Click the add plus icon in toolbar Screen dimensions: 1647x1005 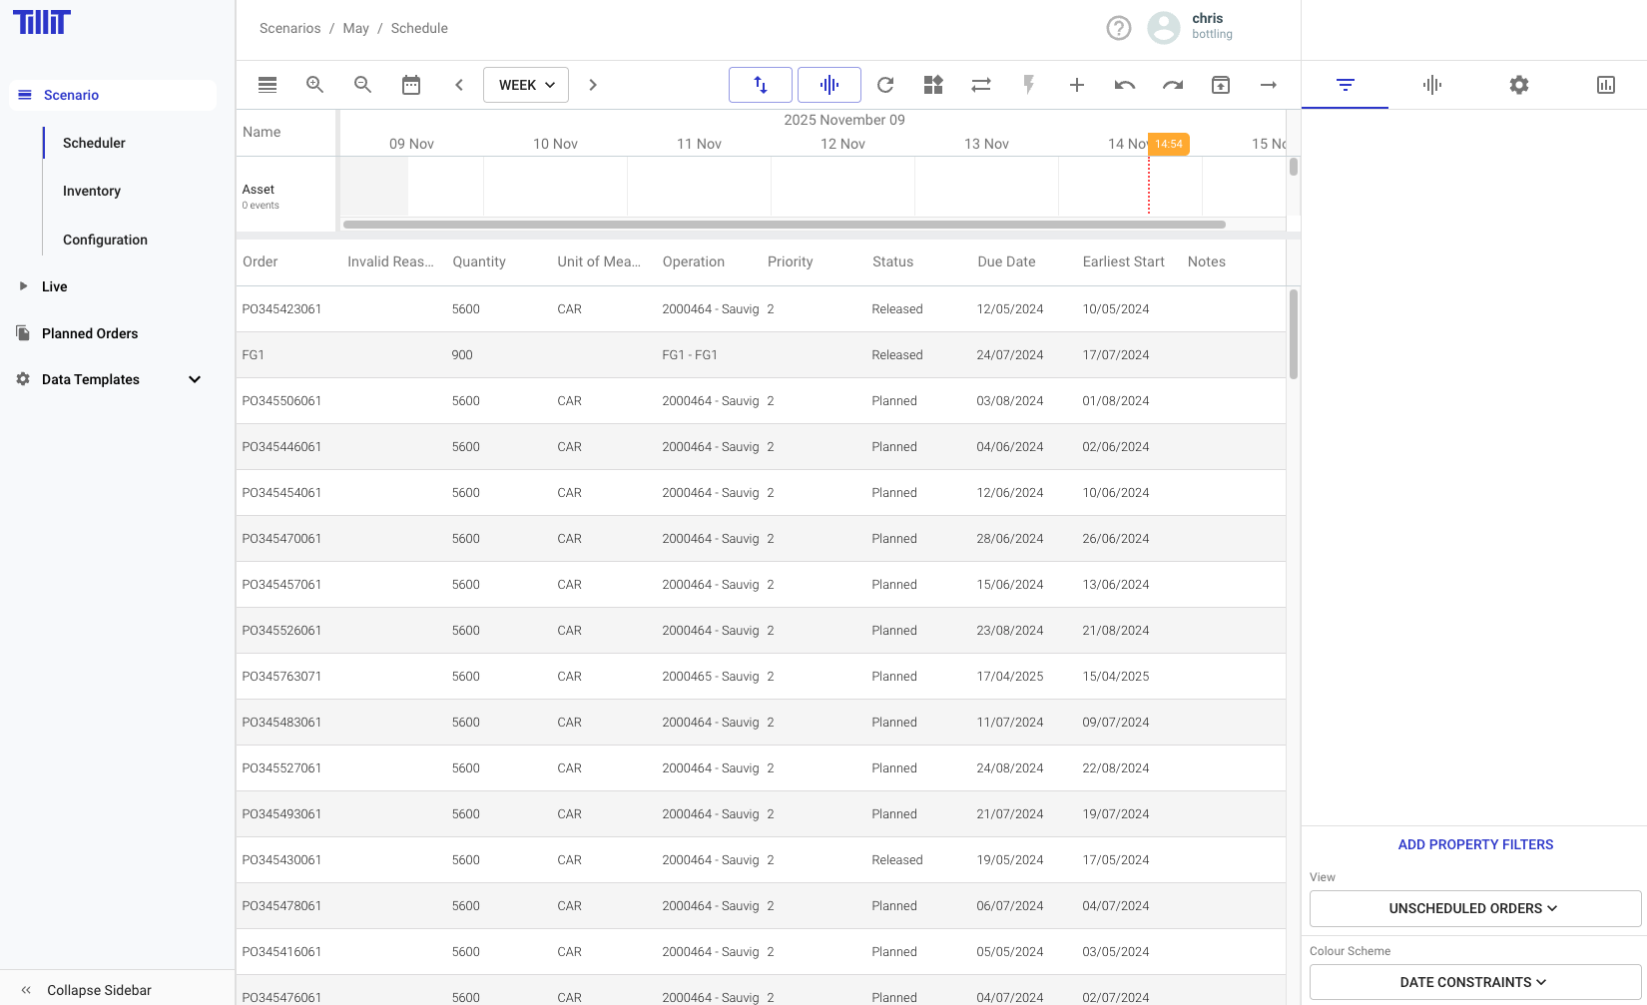[x=1077, y=85]
